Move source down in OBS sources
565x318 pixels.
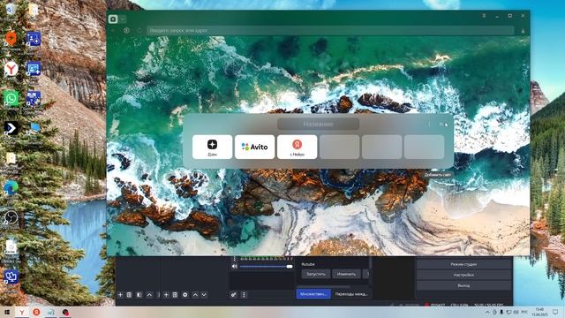(x=204, y=294)
